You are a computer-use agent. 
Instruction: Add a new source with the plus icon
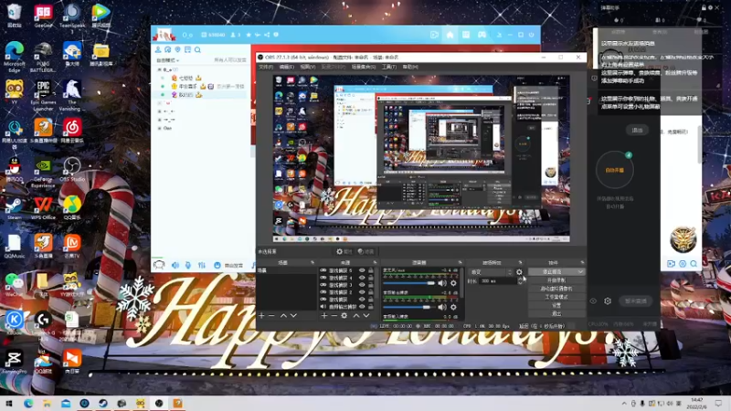[x=324, y=316]
